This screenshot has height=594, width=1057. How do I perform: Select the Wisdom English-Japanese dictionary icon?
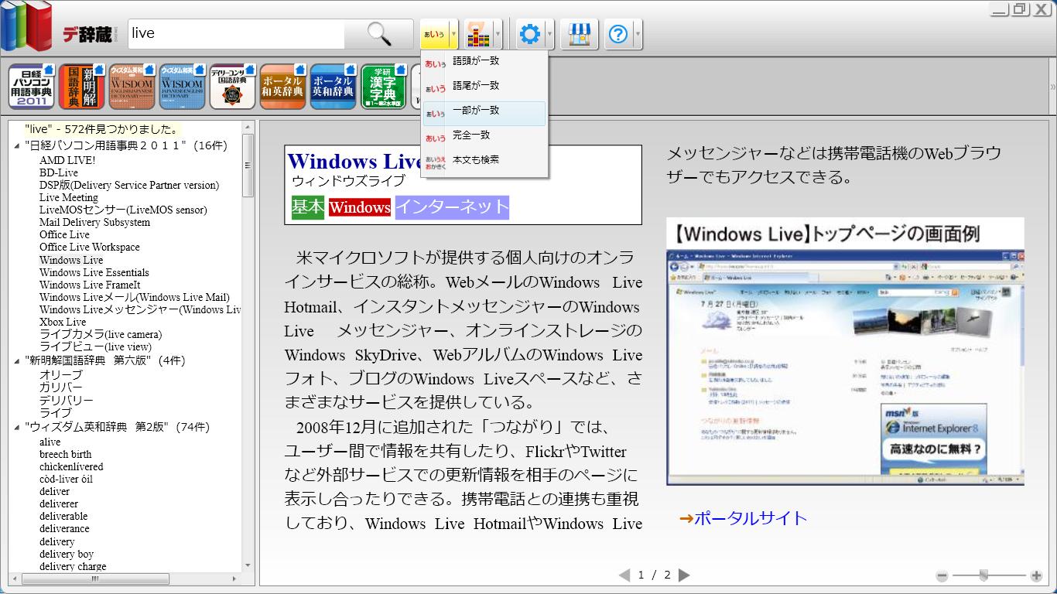(132, 87)
